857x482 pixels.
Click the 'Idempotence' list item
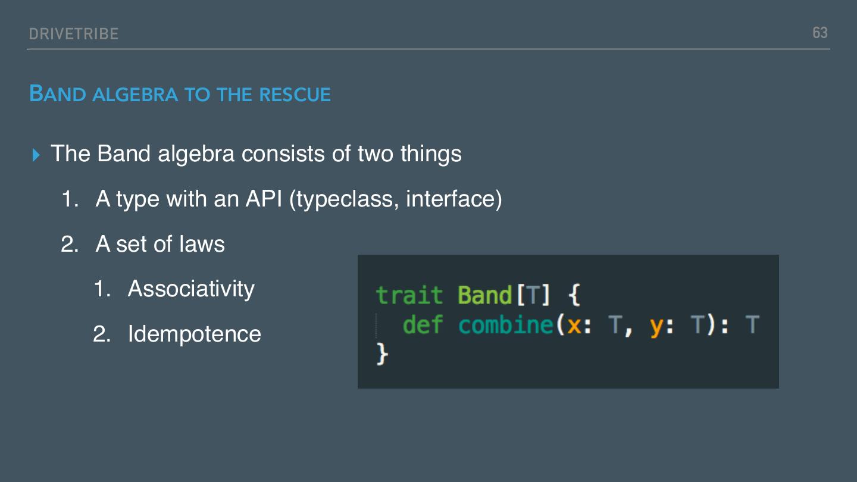pyautogui.click(x=194, y=334)
